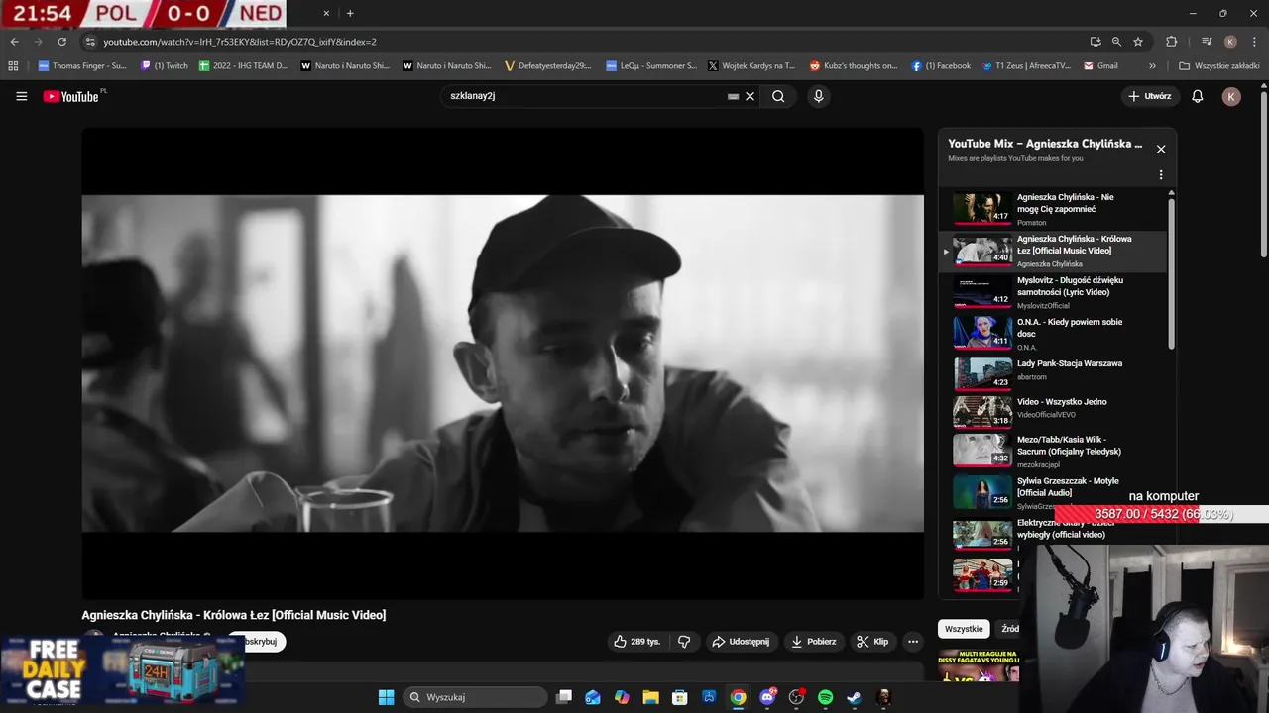Select the Wszystkie filter chip

(964, 629)
